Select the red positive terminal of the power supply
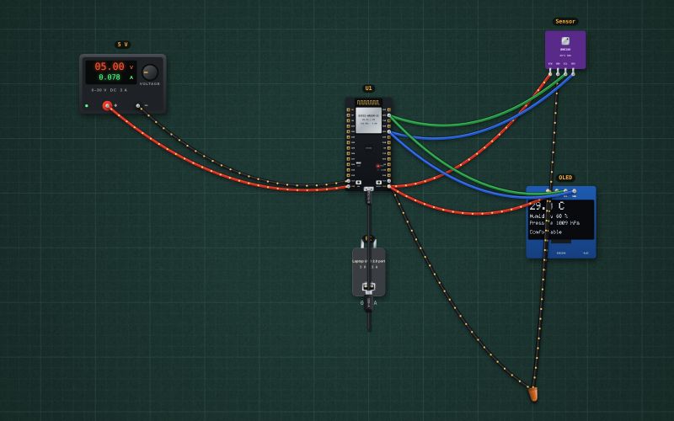674x421 pixels. (x=107, y=106)
